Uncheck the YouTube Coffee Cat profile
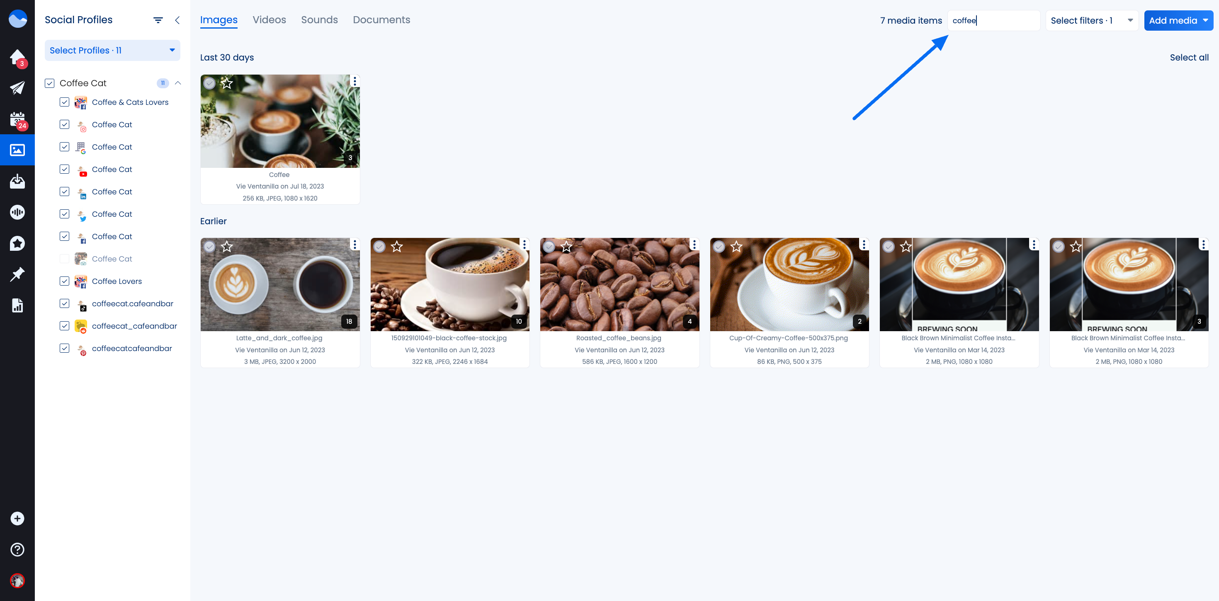Viewport: 1219px width, 601px height. click(64, 170)
